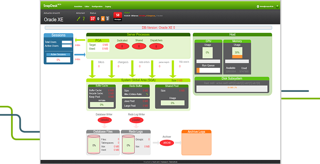Click the Datenschutz footer link

tap(173, 162)
